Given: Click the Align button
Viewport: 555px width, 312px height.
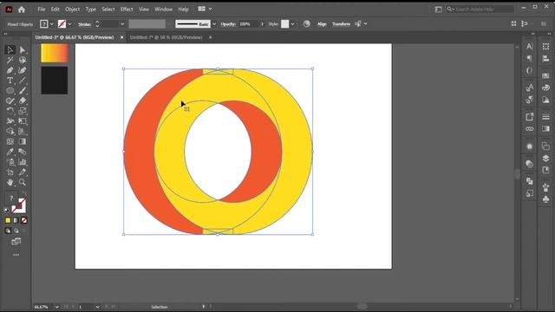Looking at the screenshot, I should click(x=322, y=24).
